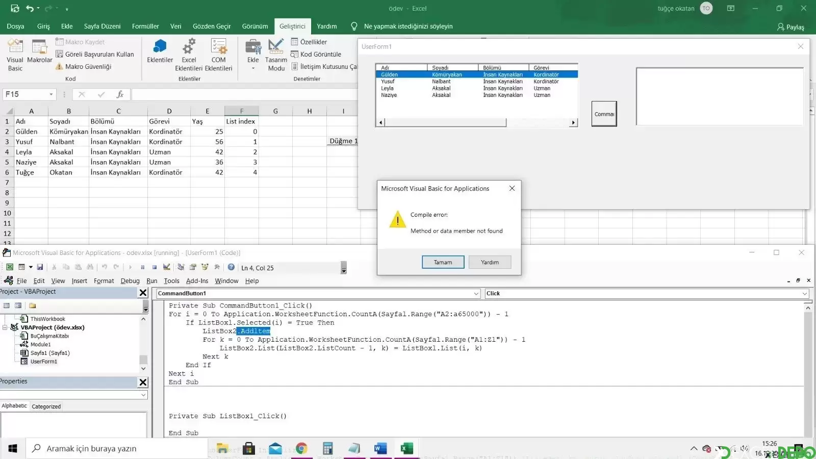
Task: Open Insert menu in VBA editor
Action: 79,281
